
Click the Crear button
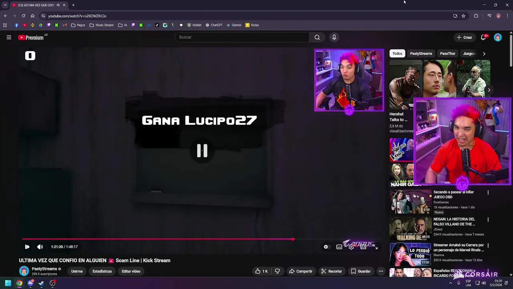[x=465, y=37]
